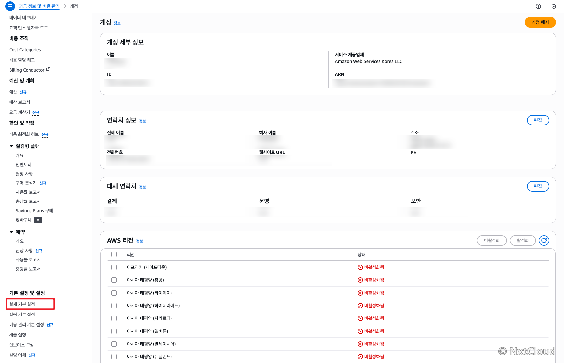Refresh the AWS 리전 list

[544, 240]
